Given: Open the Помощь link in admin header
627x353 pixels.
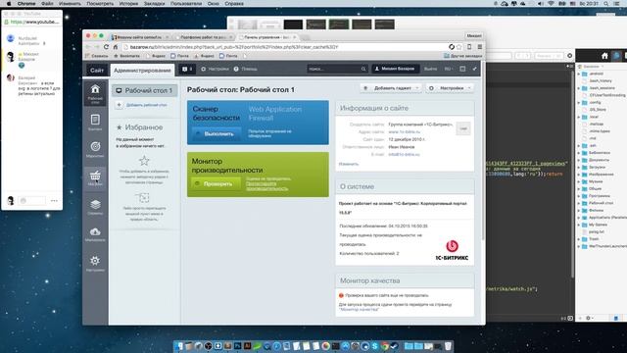Looking at the screenshot, I should click(246, 69).
